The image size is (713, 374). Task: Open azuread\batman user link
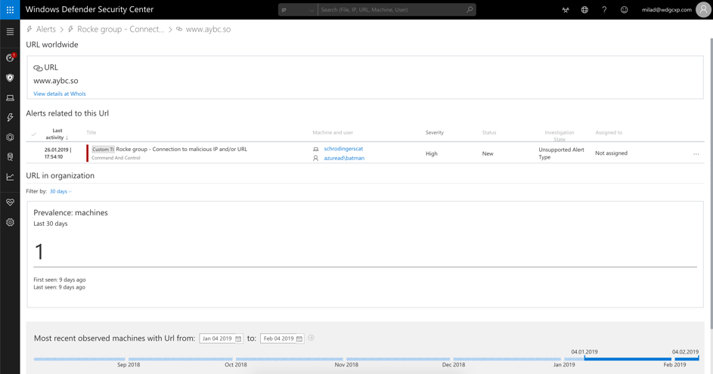[x=344, y=158]
